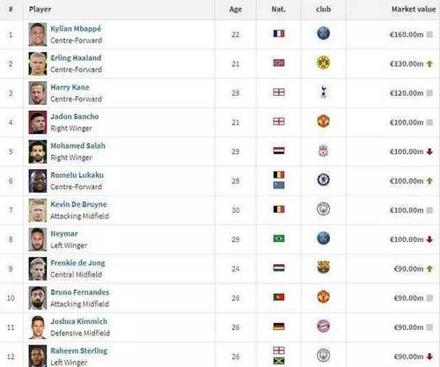
Task: Click the Brazil flag in Neymar's row
Action: click(x=279, y=239)
